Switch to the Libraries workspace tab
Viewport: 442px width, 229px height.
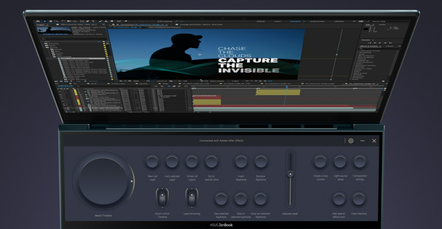pyautogui.click(x=339, y=21)
